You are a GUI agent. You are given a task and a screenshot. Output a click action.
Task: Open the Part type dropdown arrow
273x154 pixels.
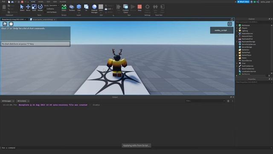(x=79, y=13)
